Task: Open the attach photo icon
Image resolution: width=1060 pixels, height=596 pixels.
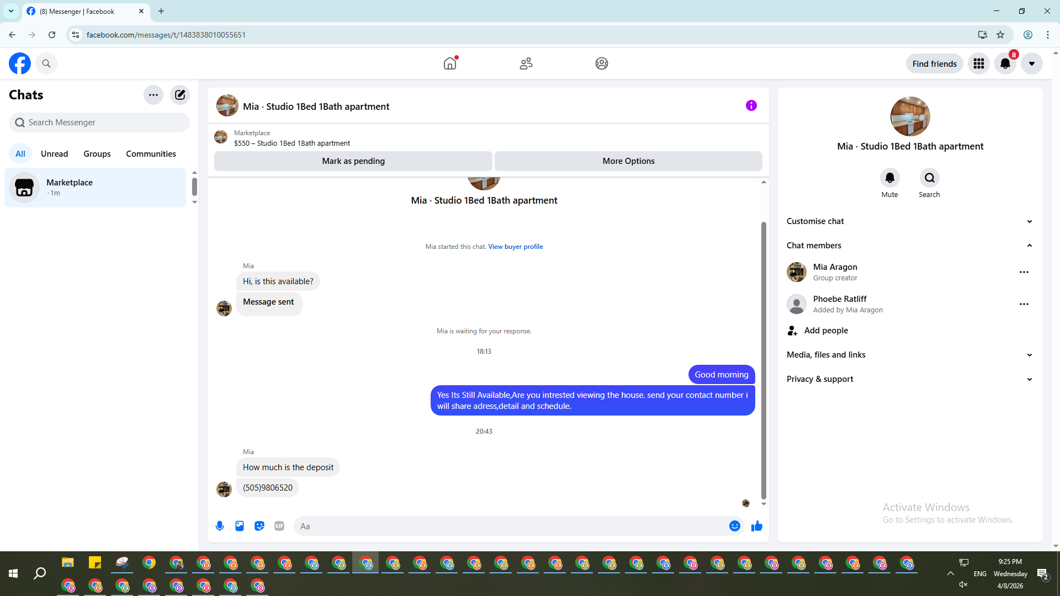Action: pyautogui.click(x=240, y=526)
